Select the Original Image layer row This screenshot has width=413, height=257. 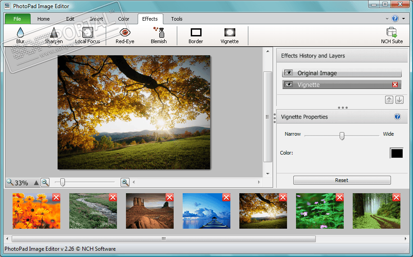point(342,73)
